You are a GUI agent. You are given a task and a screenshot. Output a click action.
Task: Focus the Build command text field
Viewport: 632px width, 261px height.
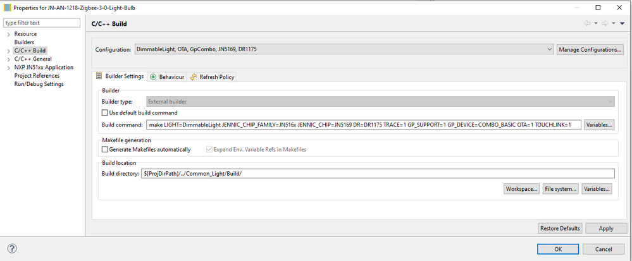363,124
